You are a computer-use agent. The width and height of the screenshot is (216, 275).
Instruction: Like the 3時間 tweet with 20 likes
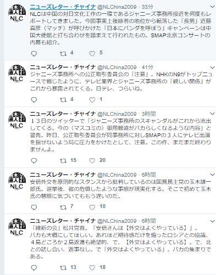92,160
